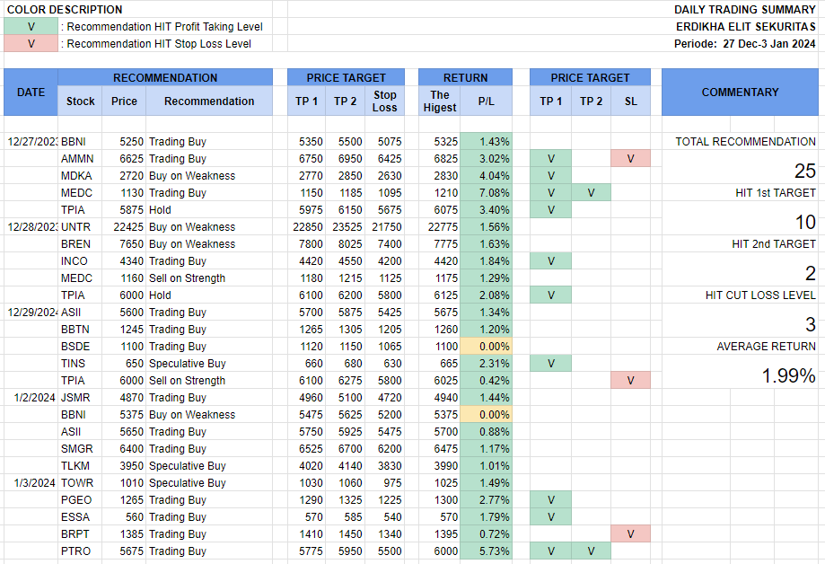Select the 7.08% return cell
The width and height of the screenshot is (825, 564).
point(486,193)
